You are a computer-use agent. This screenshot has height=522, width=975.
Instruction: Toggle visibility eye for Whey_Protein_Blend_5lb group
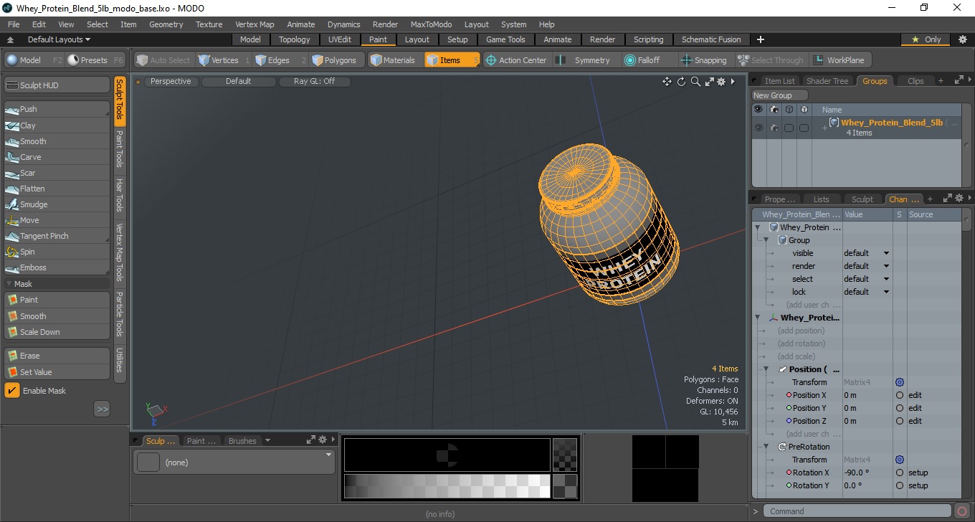758,128
